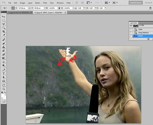
Task: Select the Horizontal Type tool
Action: 4,74
